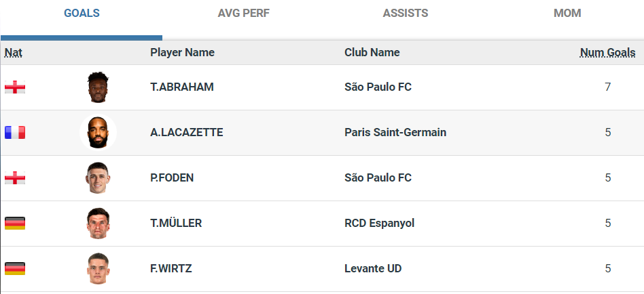Switch to the GOALS tab
The width and height of the screenshot is (644, 294).
(82, 14)
